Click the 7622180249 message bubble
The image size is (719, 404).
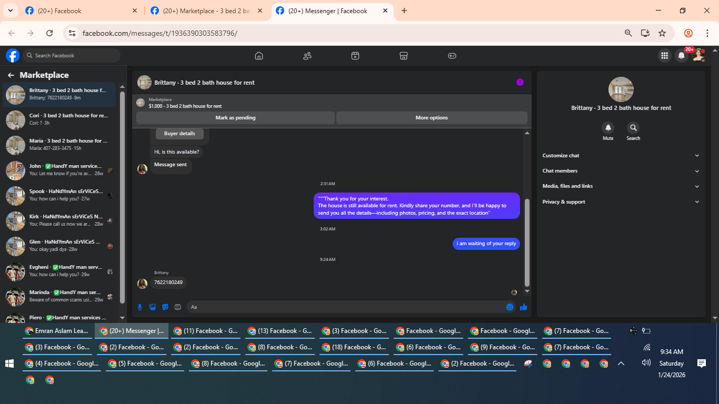pos(168,282)
